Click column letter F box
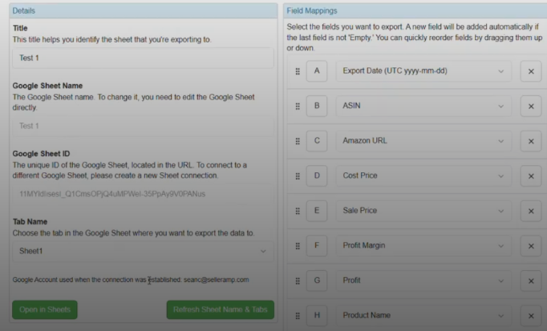Image resolution: width=547 pixels, height=331 pixels. (317, 245)
